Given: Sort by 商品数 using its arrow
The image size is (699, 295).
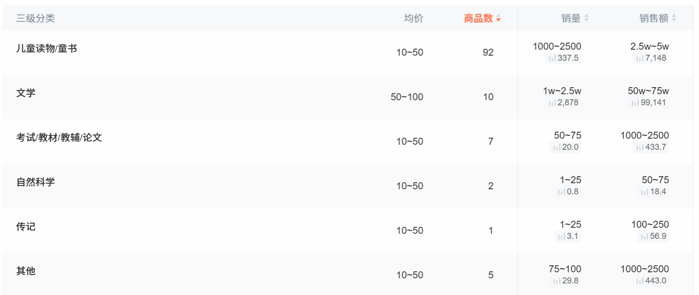Looking at the screenshot, I should 498,19.
